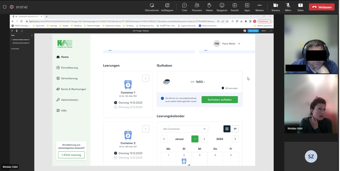This screenshot has height=171, width=340.
Task: Select flow Dashboard Variante Aufbau V1
Action: click(x=21, y=40)
